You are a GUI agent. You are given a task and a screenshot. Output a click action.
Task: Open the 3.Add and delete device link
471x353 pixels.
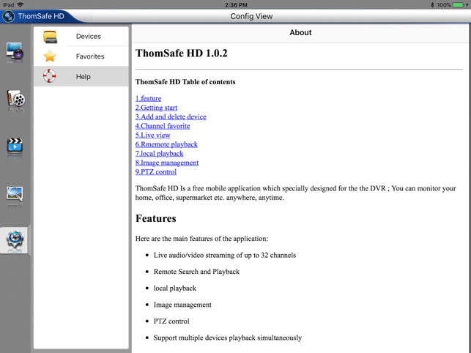coord(171,117)
